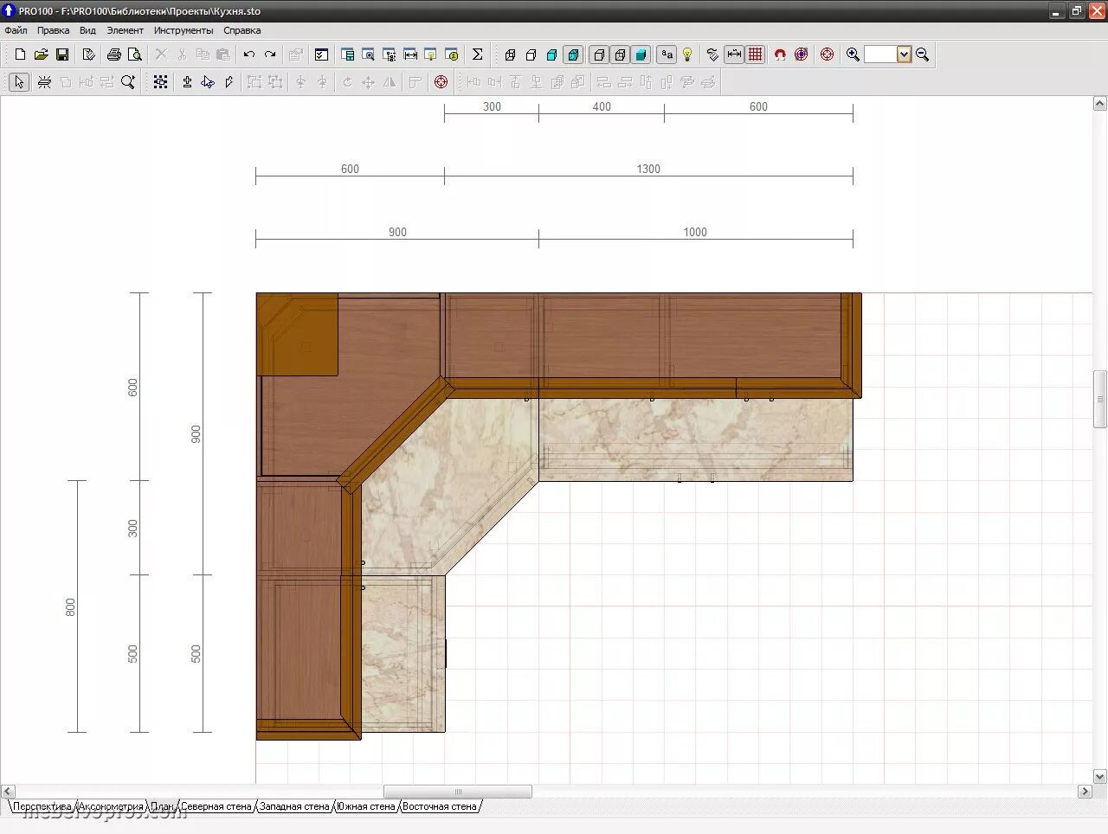
Task: Open the Элемент menu
Action: pyautogui.click(x=125, y=30)
